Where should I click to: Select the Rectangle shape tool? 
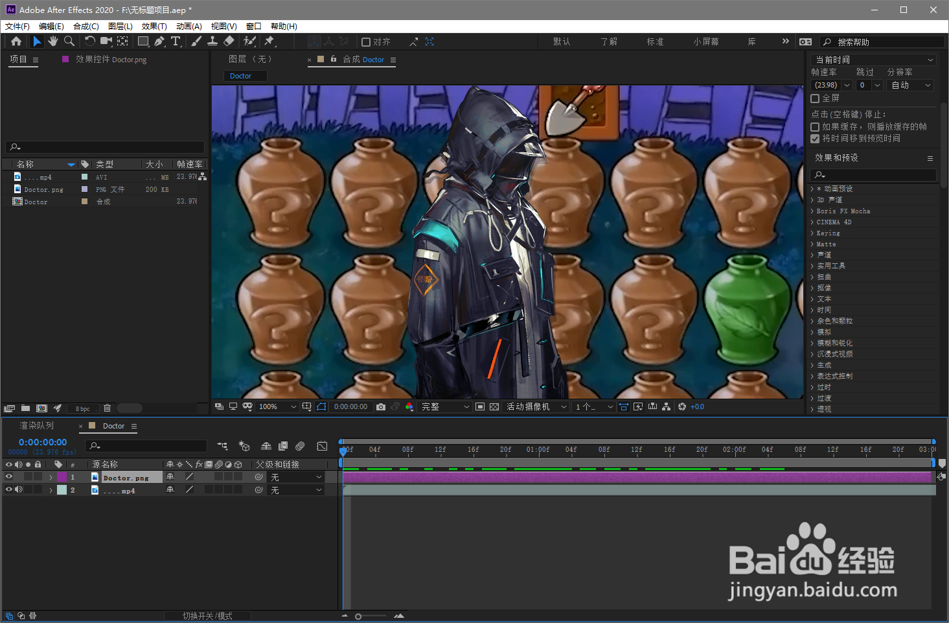pyautogui.click(x=143, y=41)
